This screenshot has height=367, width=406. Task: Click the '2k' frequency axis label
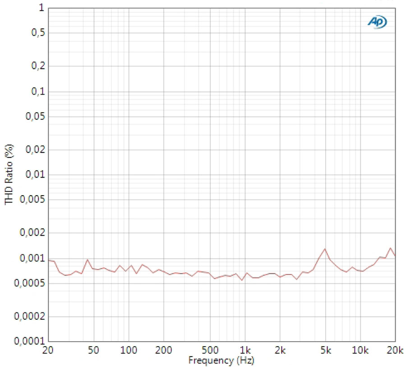tap(280, 350)
